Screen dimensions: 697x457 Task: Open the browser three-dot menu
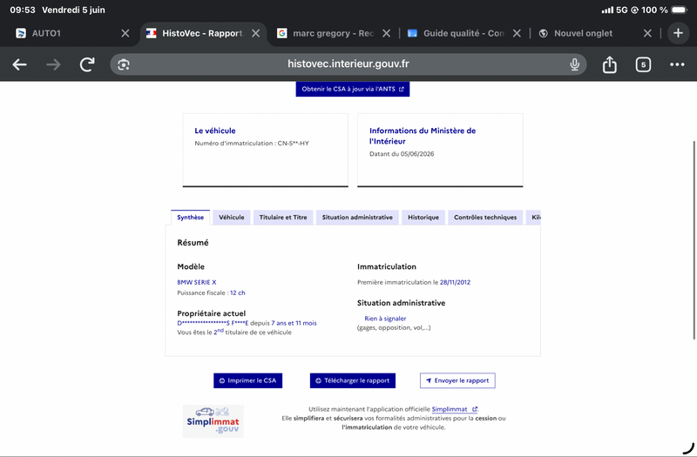coord(677,64)
